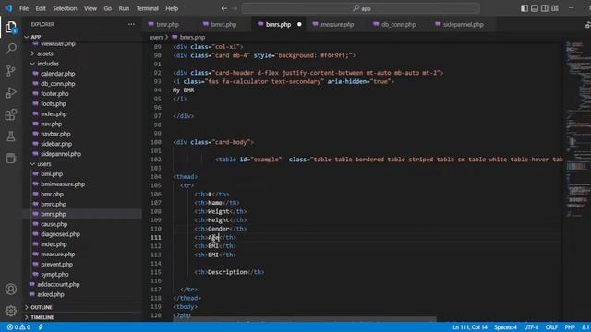Open asked.php in explorer
The width and height of the screenshot is (591, 332).
coord(51,294)
